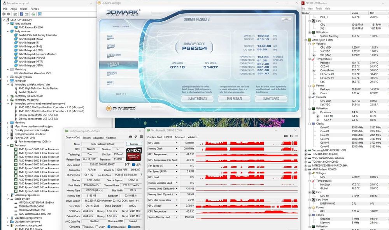Click the AMD Radeon RX 6600 card icon in HWMonitor
The image size is (389, 230).
pos(309,169)
